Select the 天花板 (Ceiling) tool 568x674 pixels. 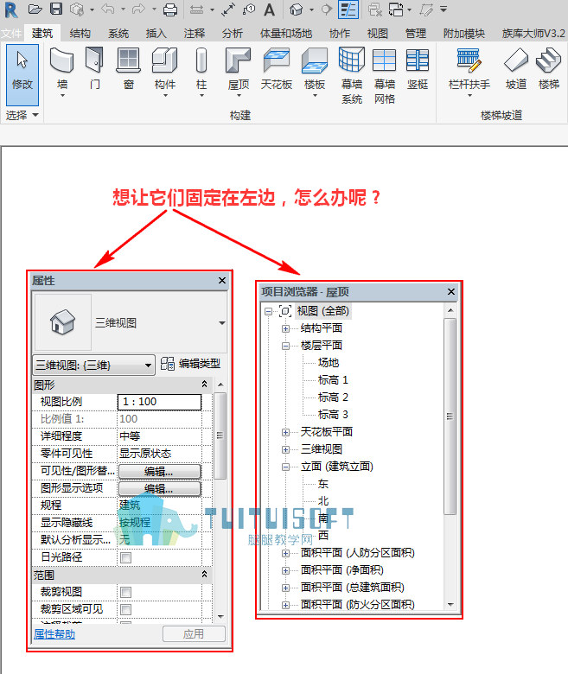click(x=277, y=68)
